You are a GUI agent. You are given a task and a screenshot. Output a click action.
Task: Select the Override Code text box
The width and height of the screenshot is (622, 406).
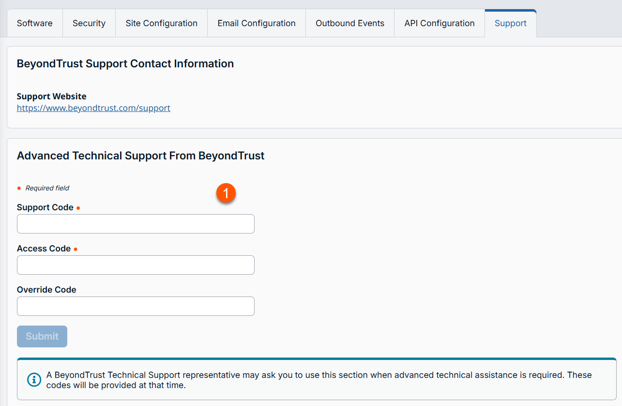(136, 306)
